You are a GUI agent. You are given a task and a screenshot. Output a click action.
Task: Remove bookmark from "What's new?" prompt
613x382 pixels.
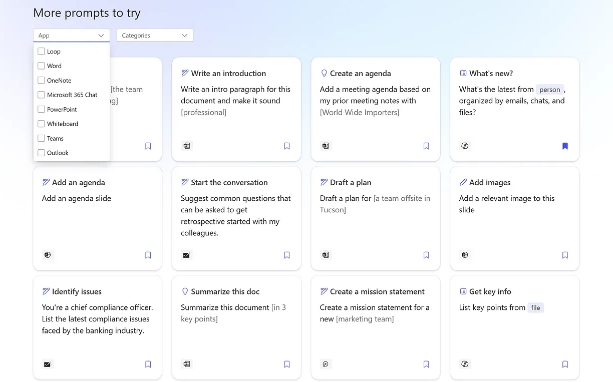565,146
